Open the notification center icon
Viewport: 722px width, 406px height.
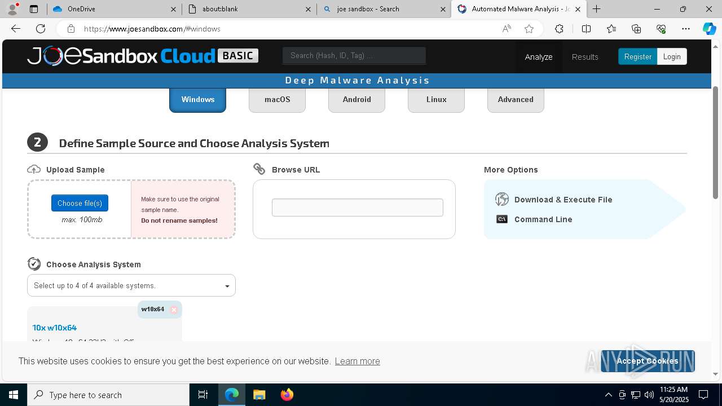pos(703,395)
